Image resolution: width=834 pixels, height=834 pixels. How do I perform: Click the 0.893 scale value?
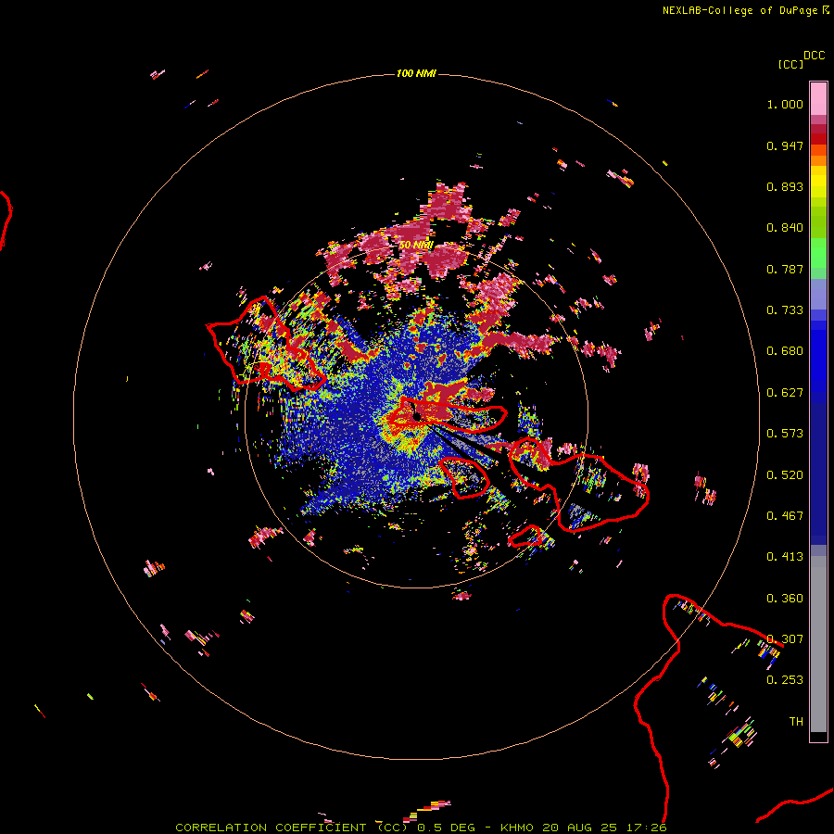(785, 186)
